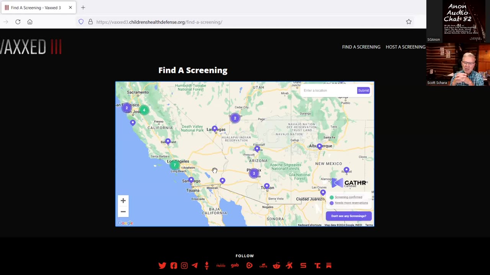Image resolution: width=490 pixels, height=275 pixels.
Task: Select the green cluster of 4
Action: pyautogui.click(x=144, y=110)
